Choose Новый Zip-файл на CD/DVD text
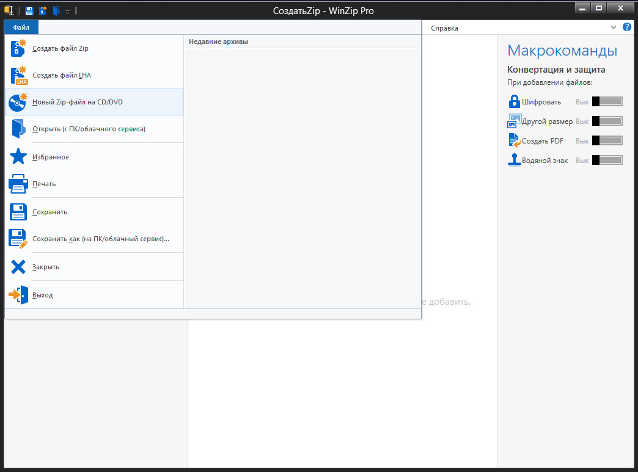Image resolution: width=638 pixels, height=472 pixels. (78, 102)
